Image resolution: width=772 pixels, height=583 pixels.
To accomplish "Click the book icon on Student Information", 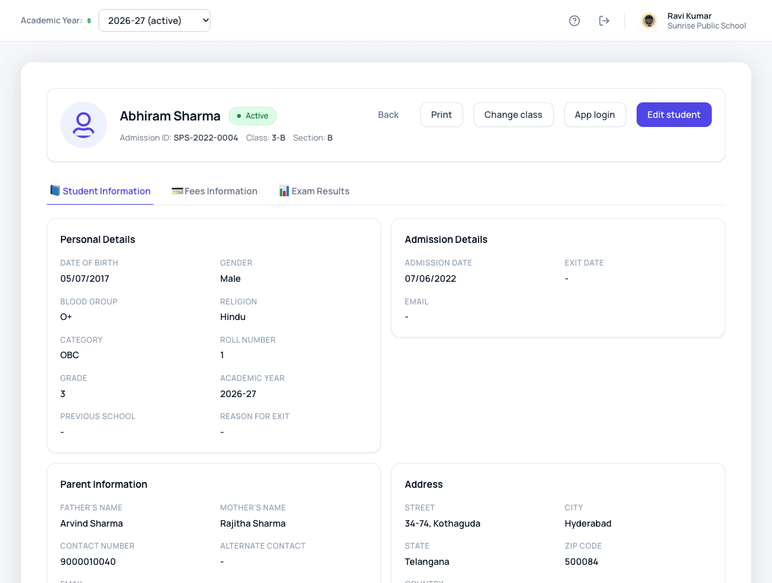I will tap(55, 190).
